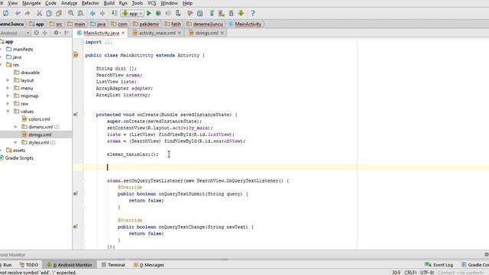Open the Android Monitor tool window

[x=70, y=265]
